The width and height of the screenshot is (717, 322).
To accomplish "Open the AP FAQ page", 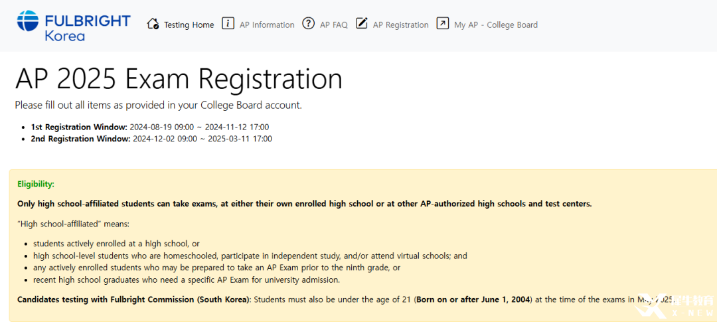I will click(x=334, y=25).
